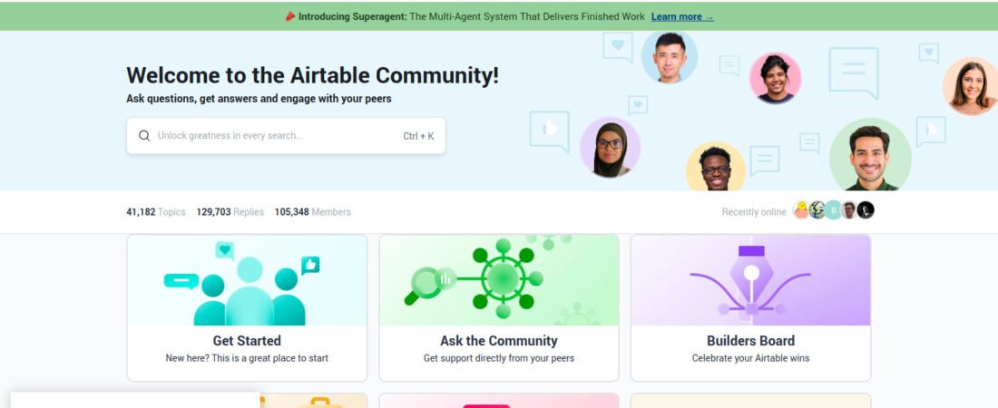The height and width of the screenshot is (408, 998).
Task: Focus the 'Unlock greatness in every search' field
Action: point(286,136)
